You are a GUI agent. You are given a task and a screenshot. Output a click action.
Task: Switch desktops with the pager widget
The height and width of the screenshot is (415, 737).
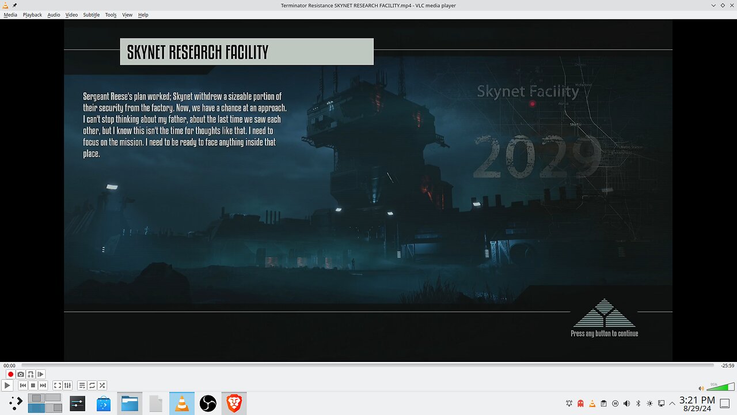[45, 403]
